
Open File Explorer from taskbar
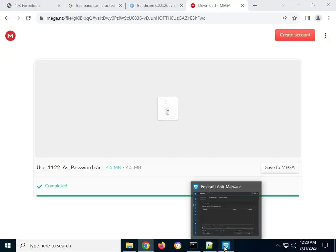point(129,245)
